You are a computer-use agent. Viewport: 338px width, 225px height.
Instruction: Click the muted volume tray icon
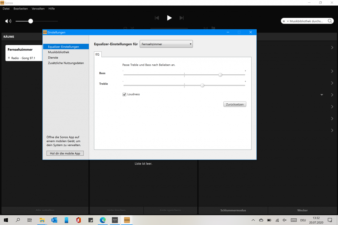285,220
